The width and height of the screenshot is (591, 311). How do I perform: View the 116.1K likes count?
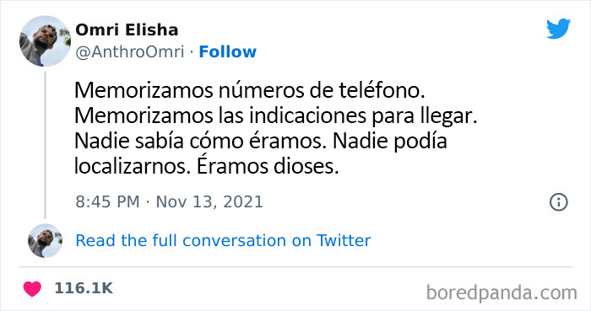[84, 288]
